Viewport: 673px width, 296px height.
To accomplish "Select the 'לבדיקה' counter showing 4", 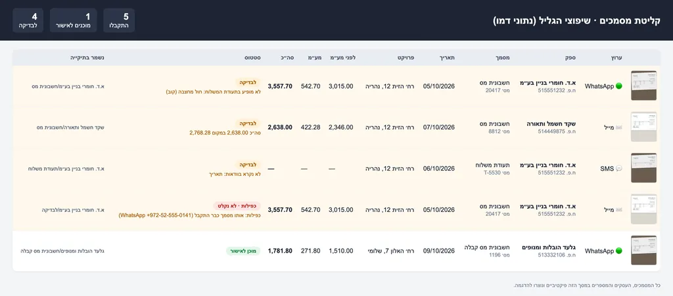I will (x=28, y=20).
